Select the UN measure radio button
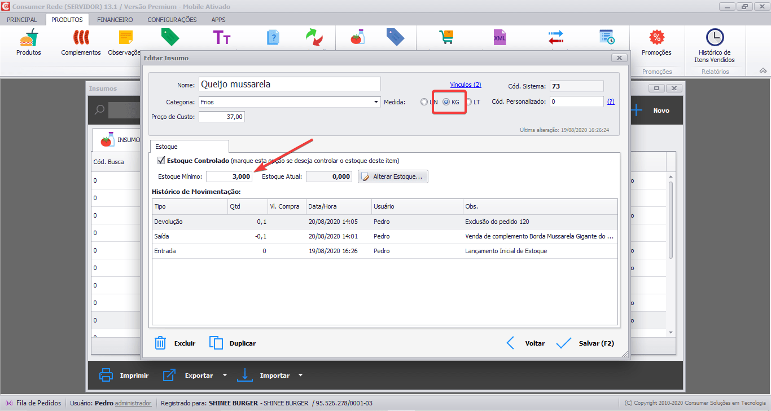This screenshot has width=771, height=411. (424, 102)
